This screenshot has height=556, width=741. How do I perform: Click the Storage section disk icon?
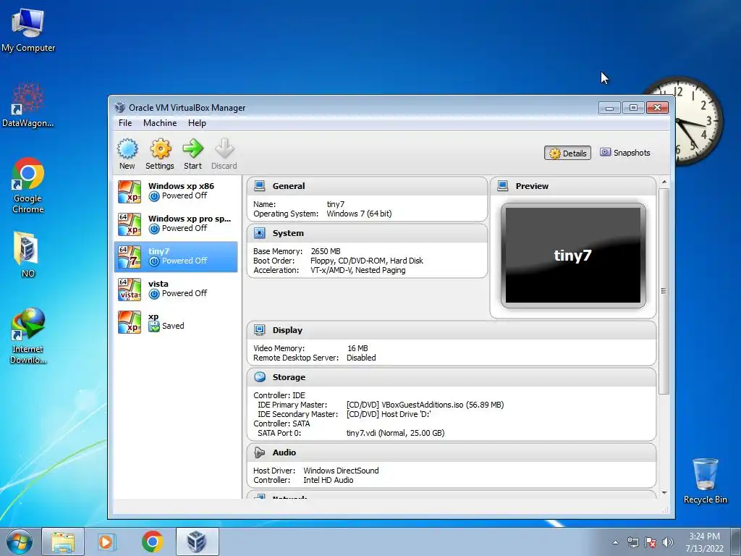[x=260, y=376]
